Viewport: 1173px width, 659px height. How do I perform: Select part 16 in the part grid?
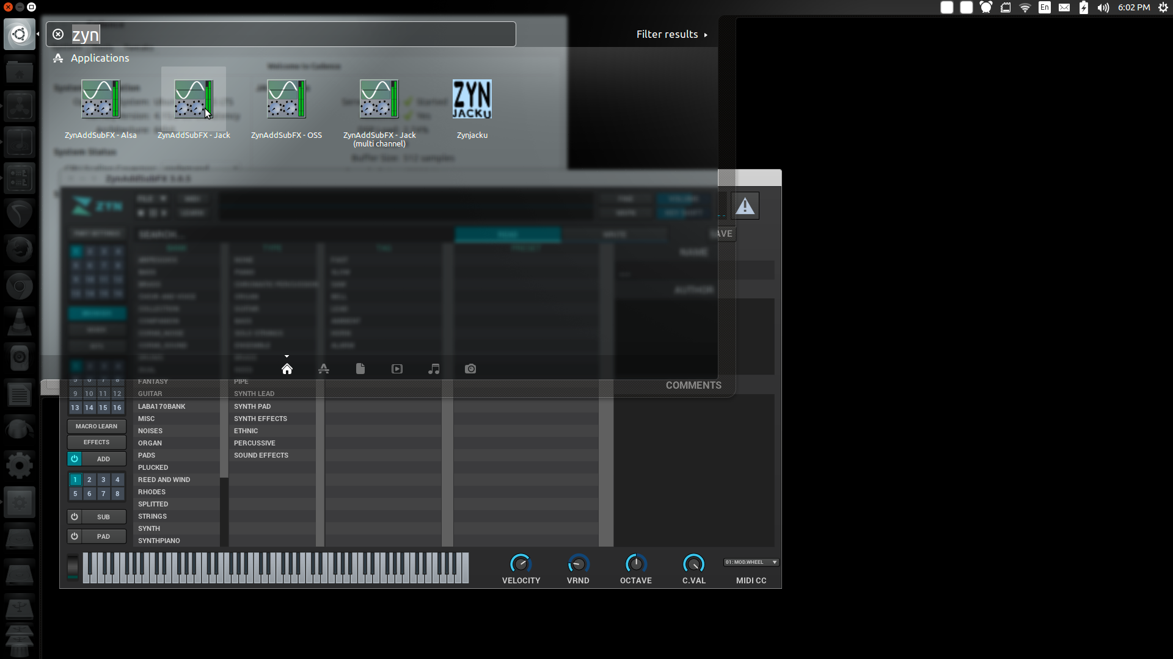pos(117,408)
